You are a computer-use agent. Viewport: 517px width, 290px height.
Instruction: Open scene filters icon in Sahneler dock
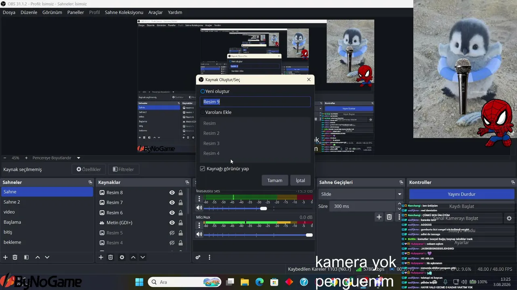pyautogui.click(x=26, y=257)
